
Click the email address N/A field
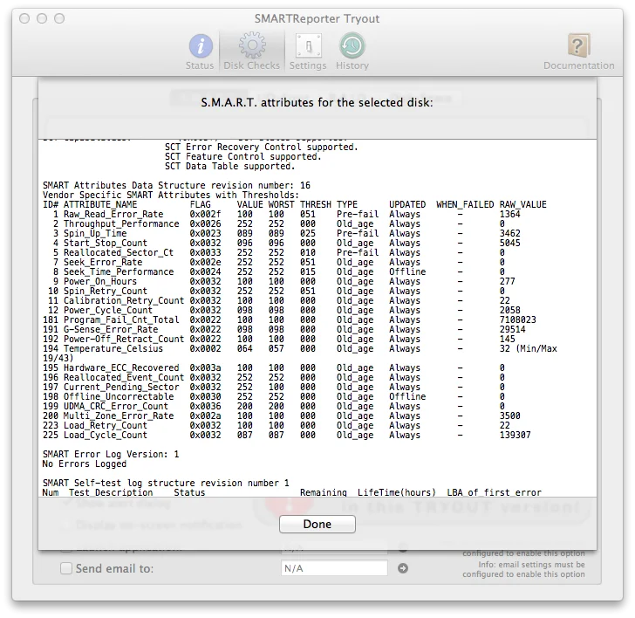(x=334, y=568)
